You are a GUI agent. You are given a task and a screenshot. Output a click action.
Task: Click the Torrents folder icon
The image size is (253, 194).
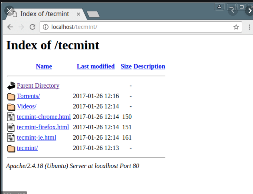click(11, 96)
